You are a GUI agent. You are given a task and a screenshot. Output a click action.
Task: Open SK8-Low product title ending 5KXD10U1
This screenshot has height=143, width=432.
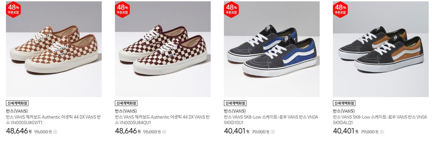pos(271,120)
